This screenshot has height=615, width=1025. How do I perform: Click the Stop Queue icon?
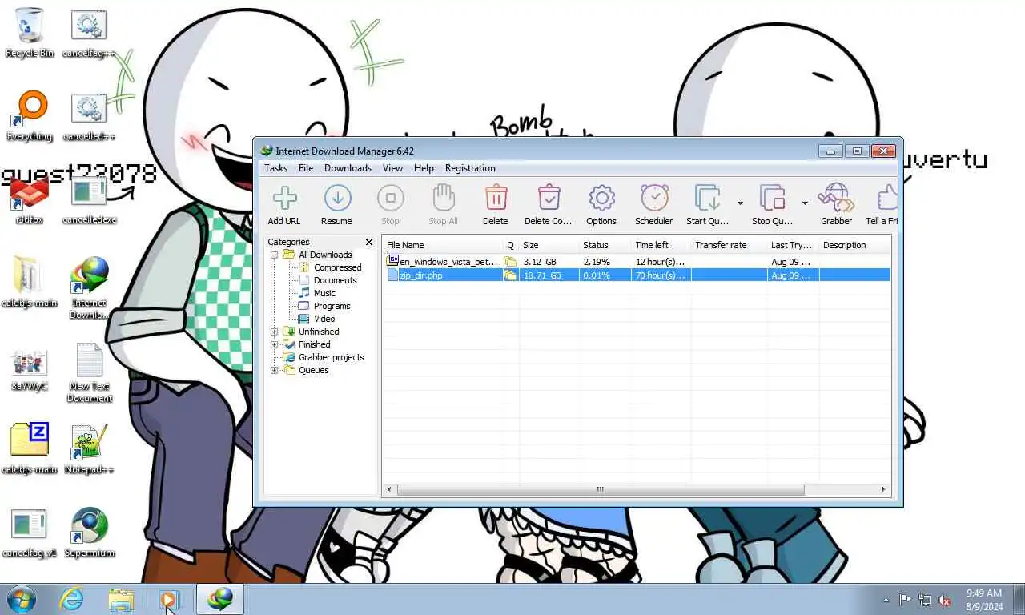tap(772, 198)
